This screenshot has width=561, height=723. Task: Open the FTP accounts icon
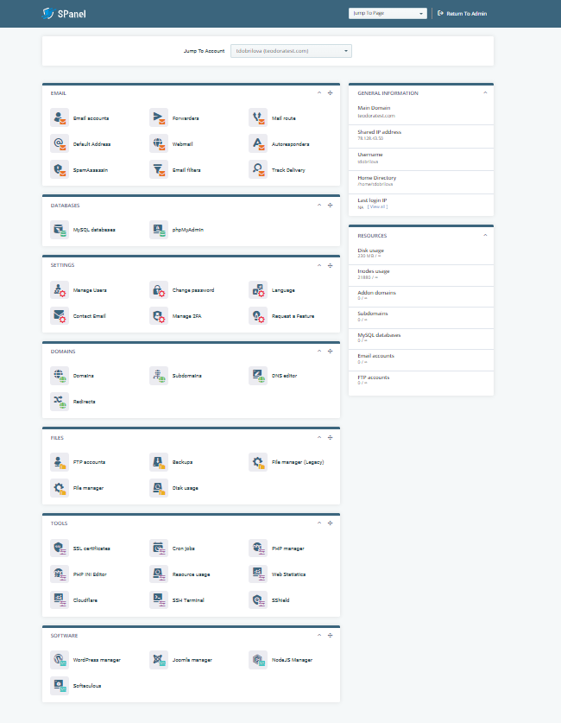pyautogui.click(x=60, y=462)
